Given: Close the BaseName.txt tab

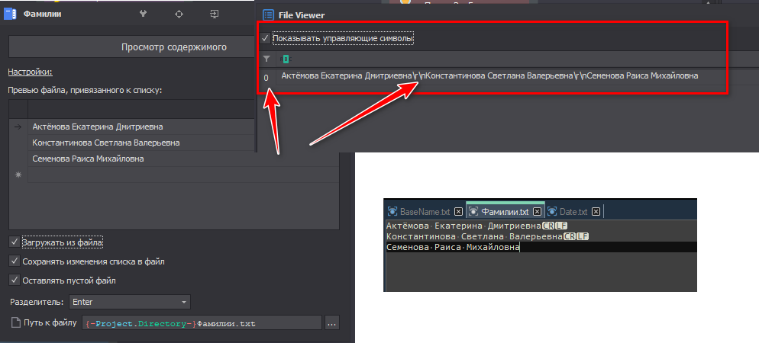Looking at the screenshot, I should coord(458,212).
